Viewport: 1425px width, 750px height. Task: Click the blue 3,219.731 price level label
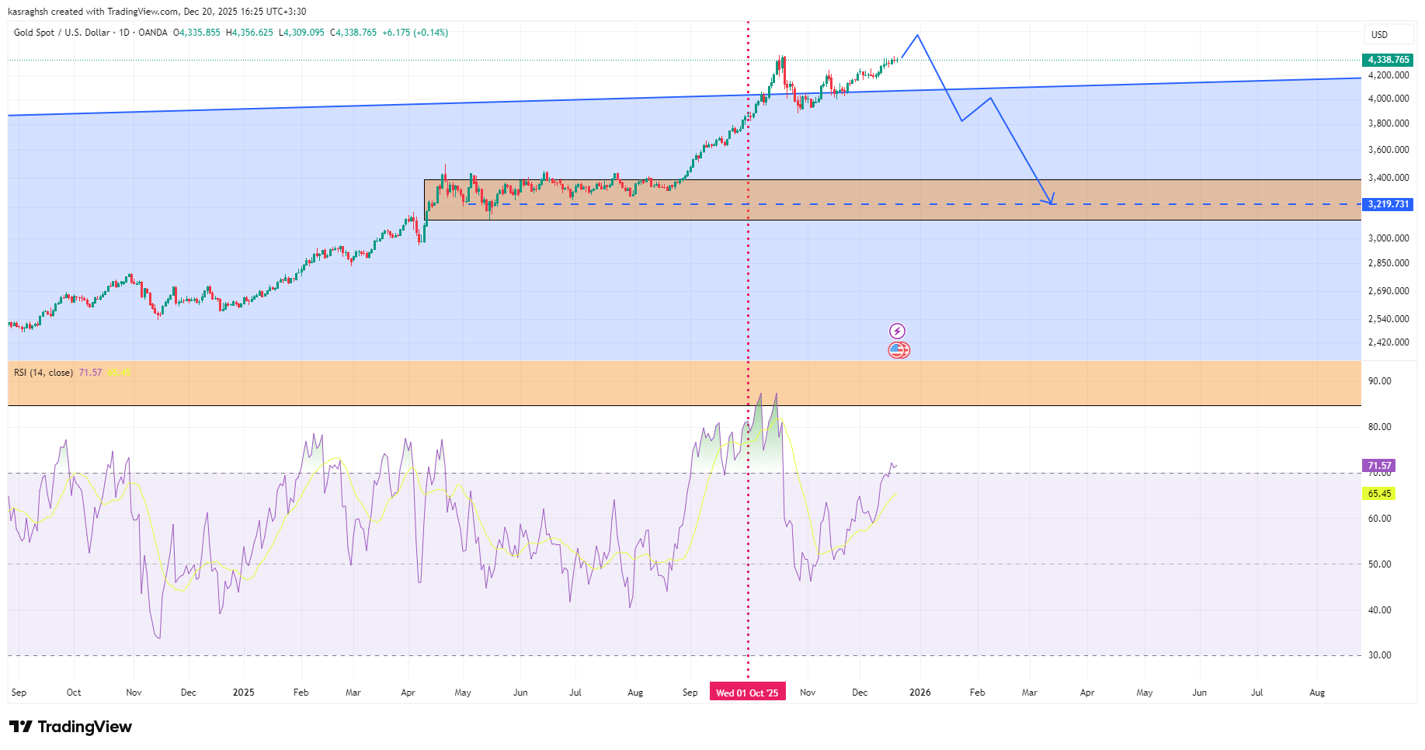pos(1388,204)
